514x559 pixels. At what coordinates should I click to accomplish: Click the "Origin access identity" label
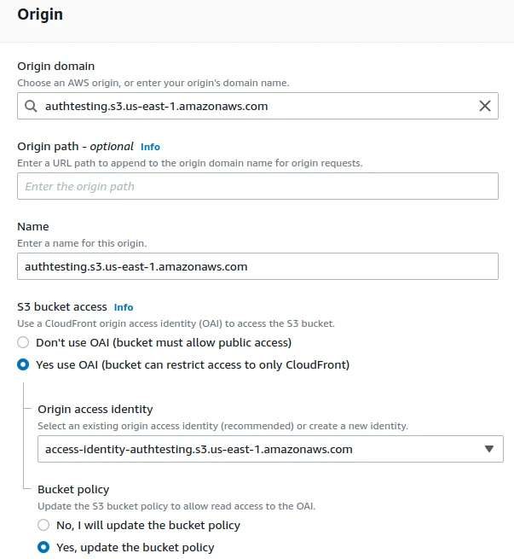point(95,409)
